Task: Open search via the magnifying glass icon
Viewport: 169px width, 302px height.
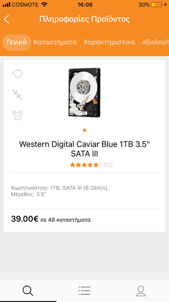Action: [28, 291]
